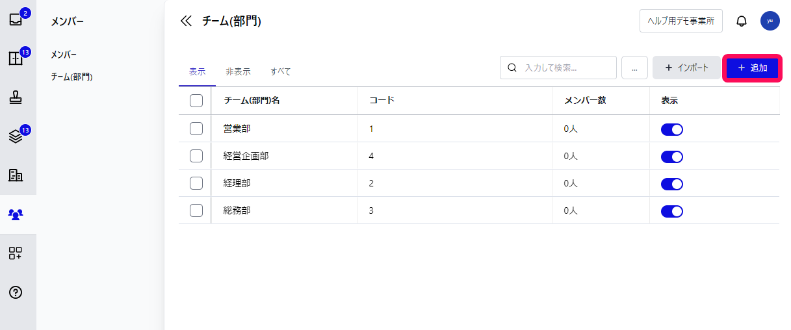791x330 pixels.
Task: Open notifications bell icon
Action: (742, 21)
